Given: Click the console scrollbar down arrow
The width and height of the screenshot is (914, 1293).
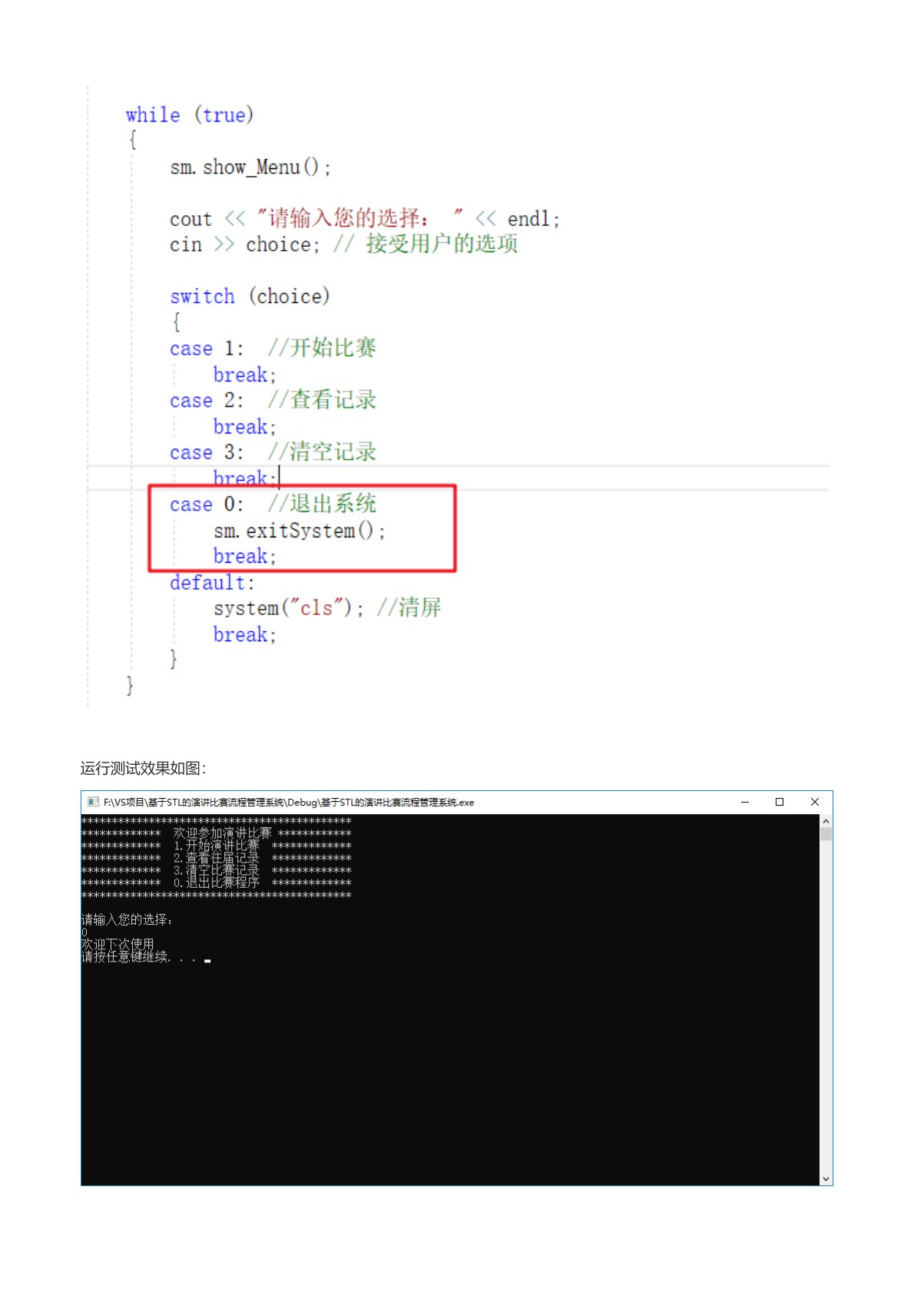Looking at the screenshot, I should (826, 1178).
